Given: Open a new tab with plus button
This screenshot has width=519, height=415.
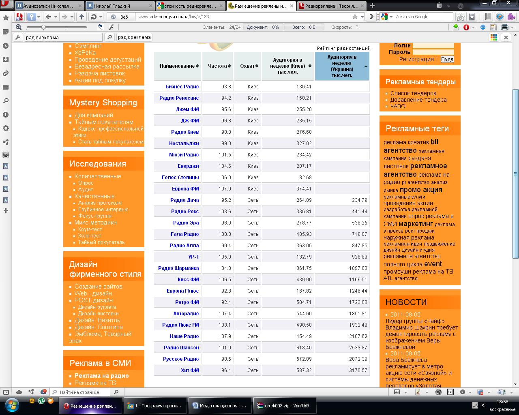Looking at the screenshot, I should click(372, 5).
